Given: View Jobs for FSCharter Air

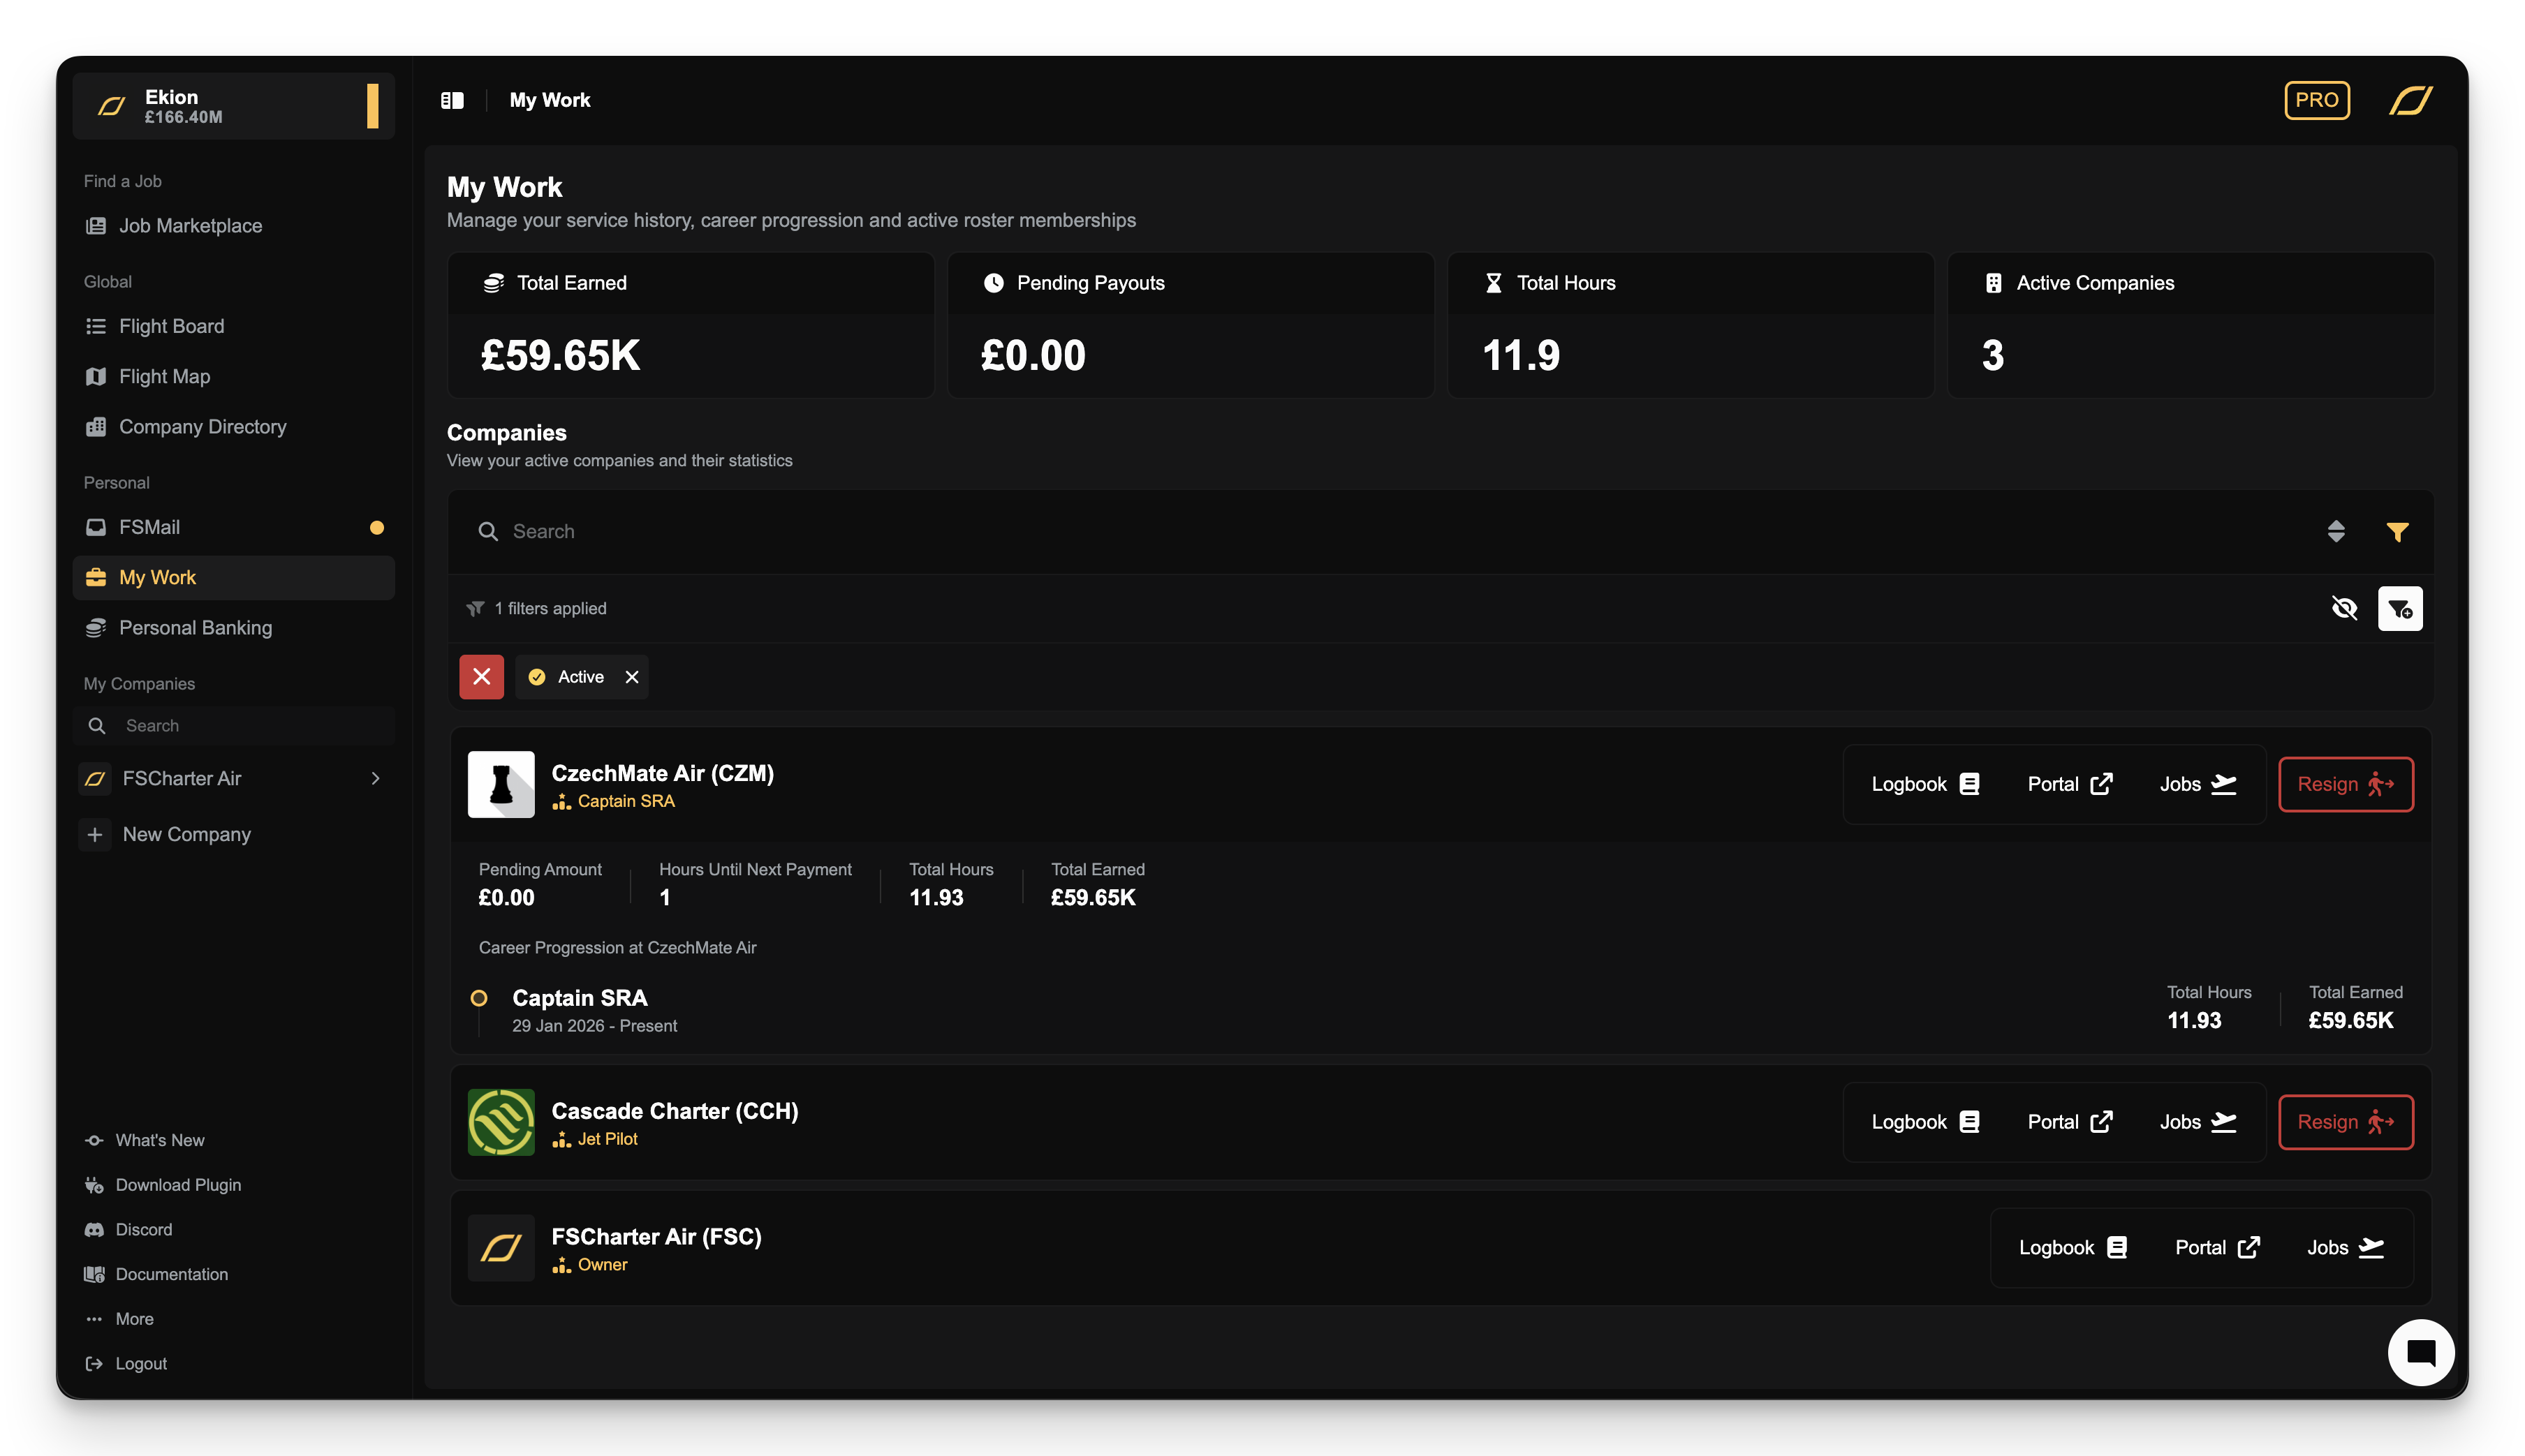Looking at the screenshot, I should pyautogui.click(x=2344, y=1247).
